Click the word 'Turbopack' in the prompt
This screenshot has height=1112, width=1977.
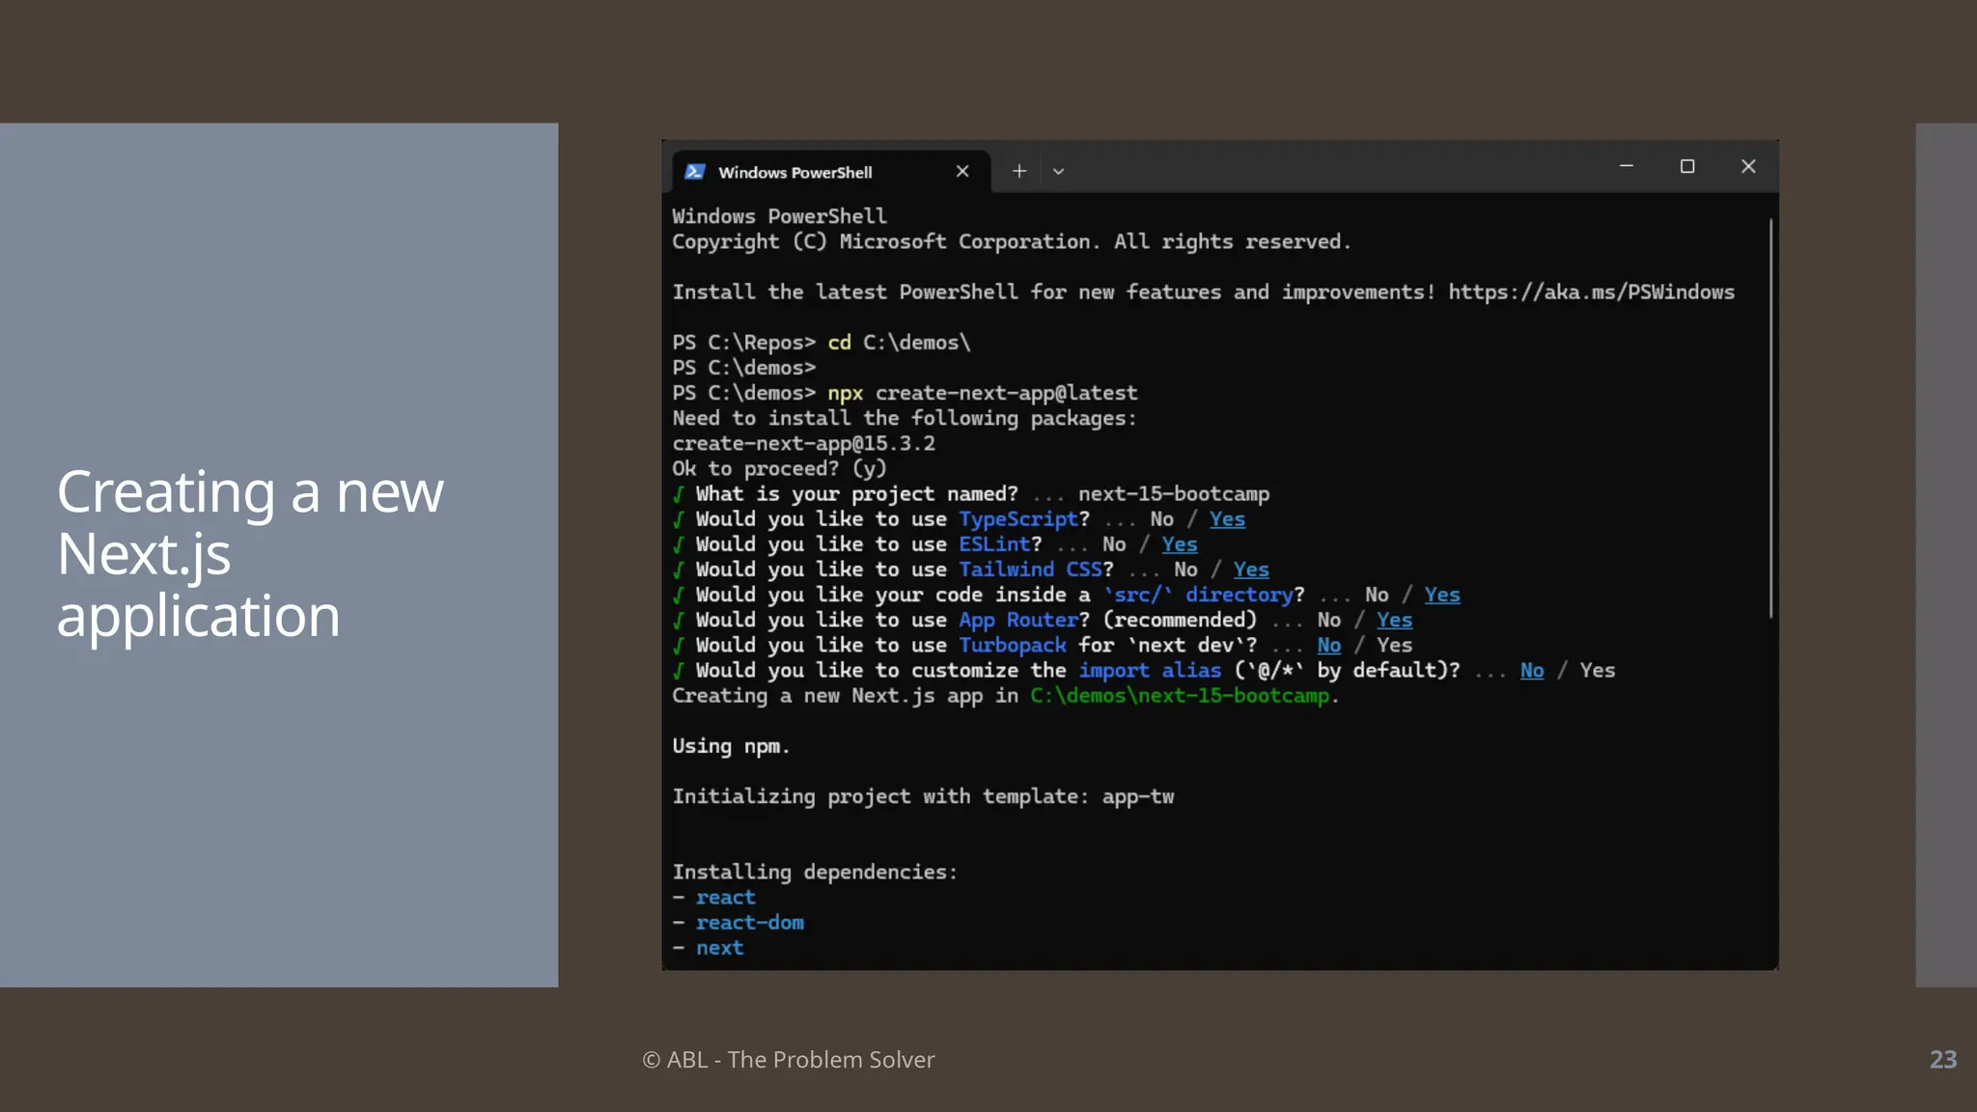tap(1012, 645)
